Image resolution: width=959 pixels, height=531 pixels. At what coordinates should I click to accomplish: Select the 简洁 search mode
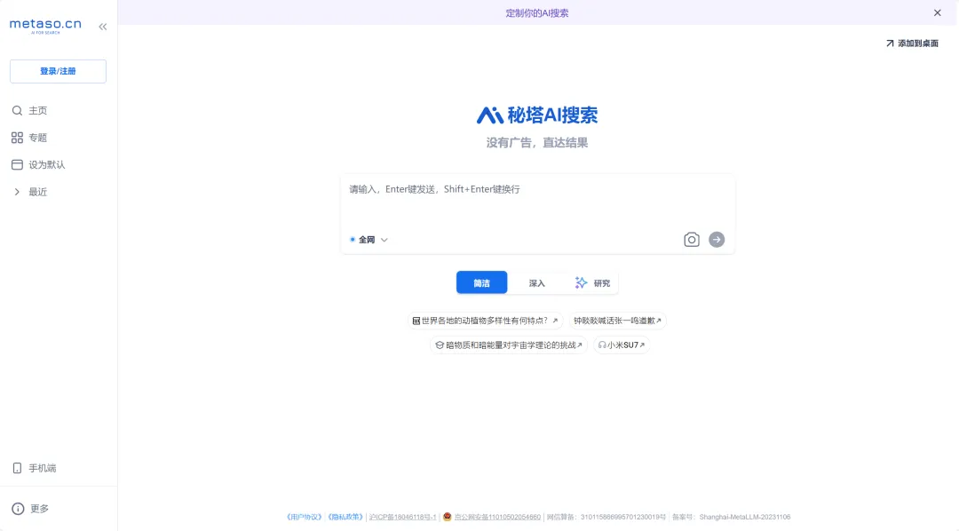pyautogui.click(x=481, y=282)
